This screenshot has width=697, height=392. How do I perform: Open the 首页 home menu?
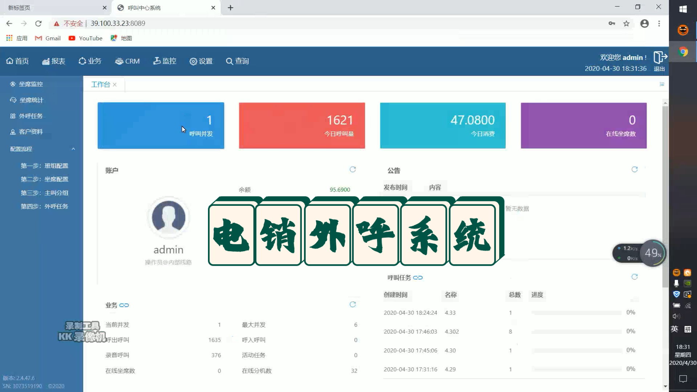click(x=17, y=61)
